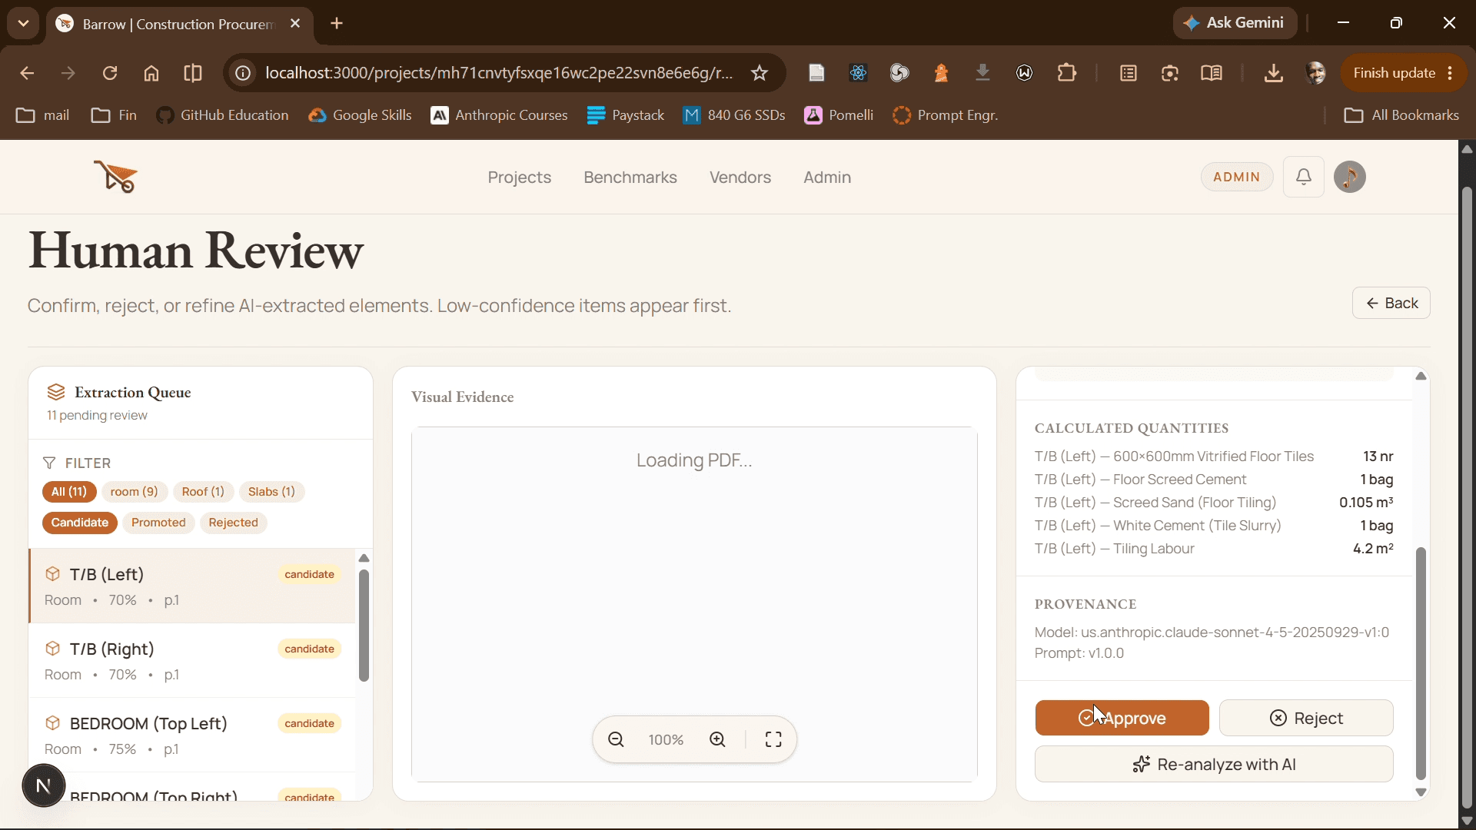This screenshot has height=830, width=1476.
Task: Expand the Fin bookmarks folder
Action: tap(114, 115)
